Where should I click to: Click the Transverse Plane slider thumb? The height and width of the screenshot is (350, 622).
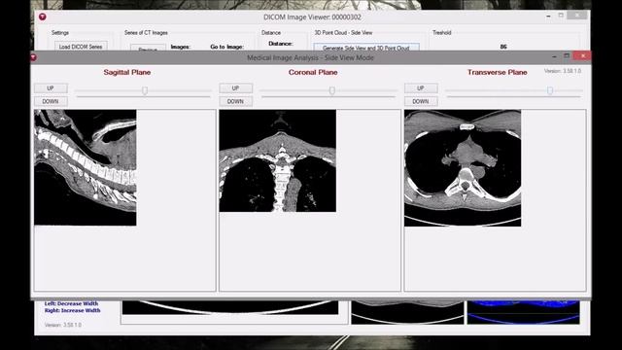click(x=550, y=90)
